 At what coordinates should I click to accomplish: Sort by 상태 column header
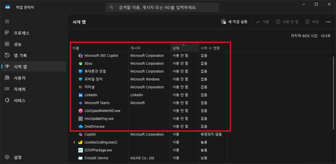tap(185, 48)
